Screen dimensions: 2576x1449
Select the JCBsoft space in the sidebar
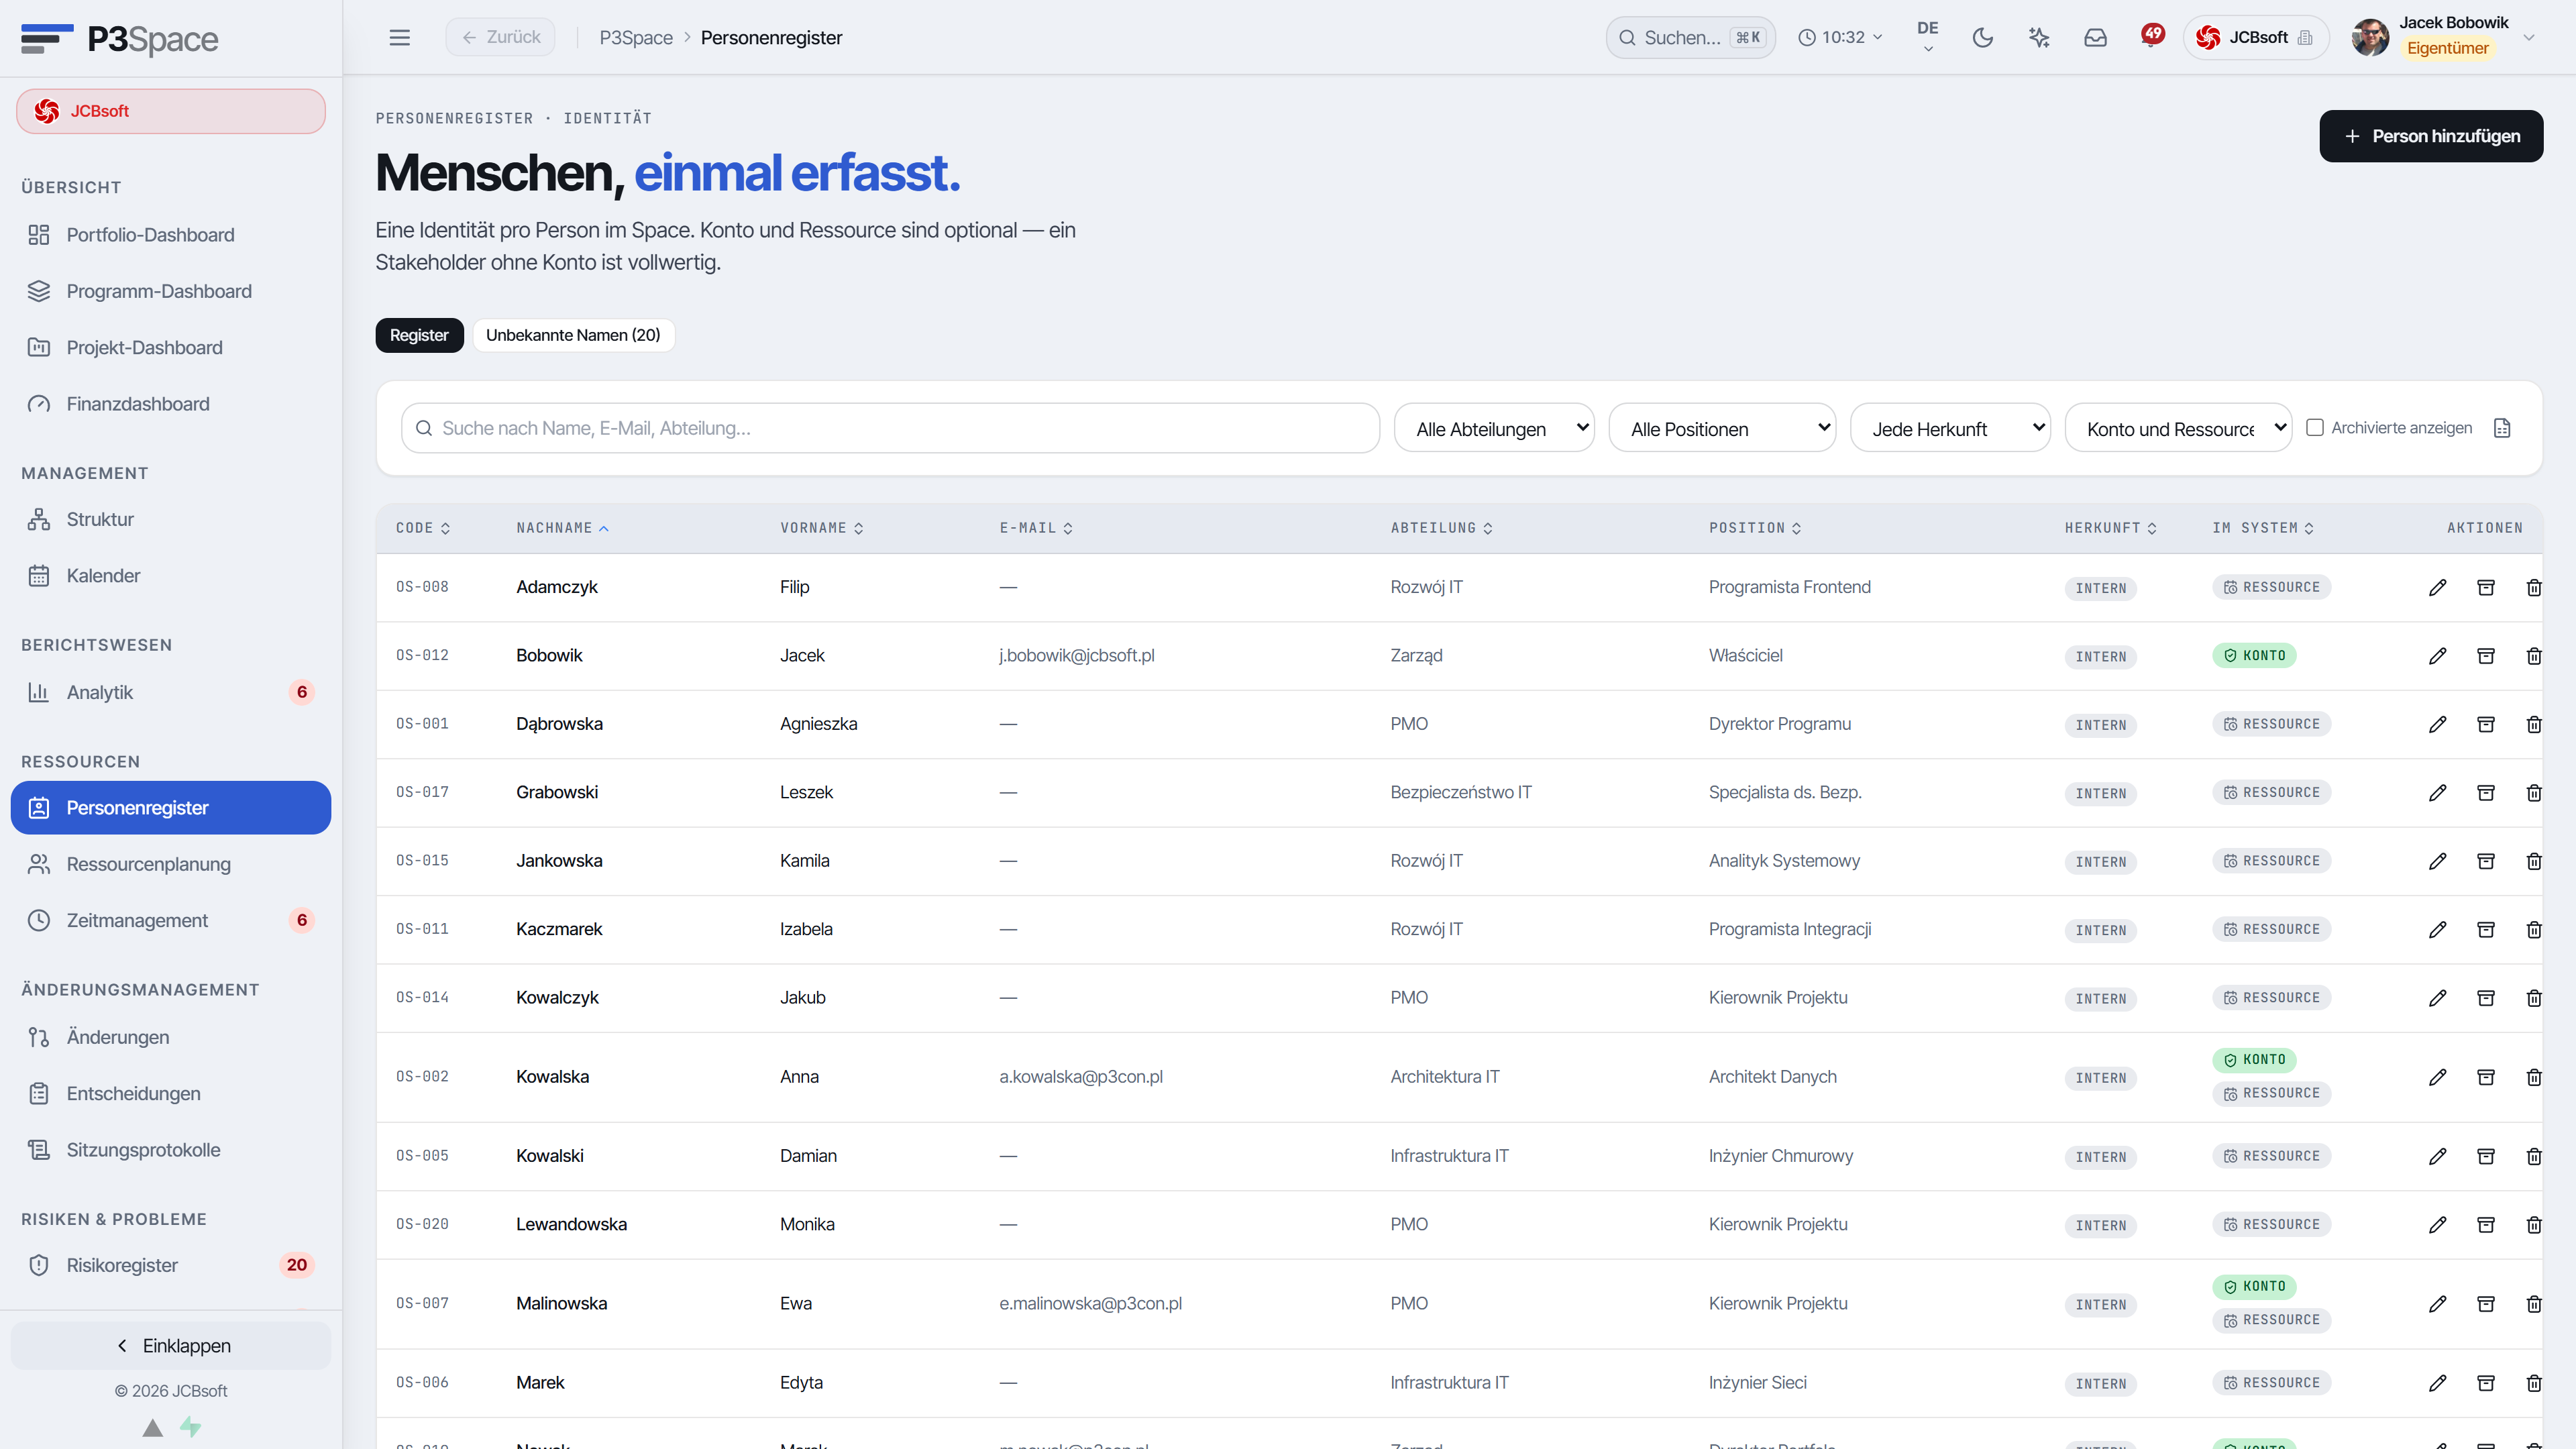[x=171, y=111]
